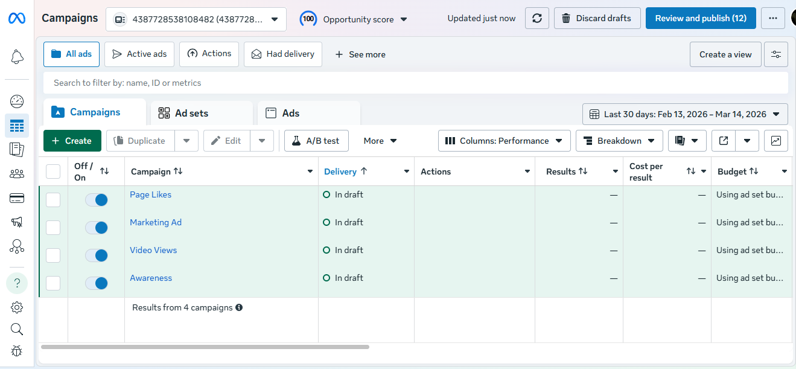Image resolution: width=796 pixels, height=369 pixels.
Task: Click the Billing card icon in sidebar
Action: (17, 198)
